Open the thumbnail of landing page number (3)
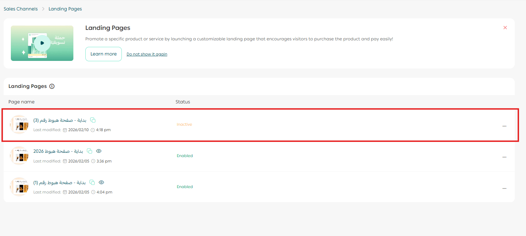Image resolution: width=526 pixels, height=236 pixels. click(x=19, y=125)
